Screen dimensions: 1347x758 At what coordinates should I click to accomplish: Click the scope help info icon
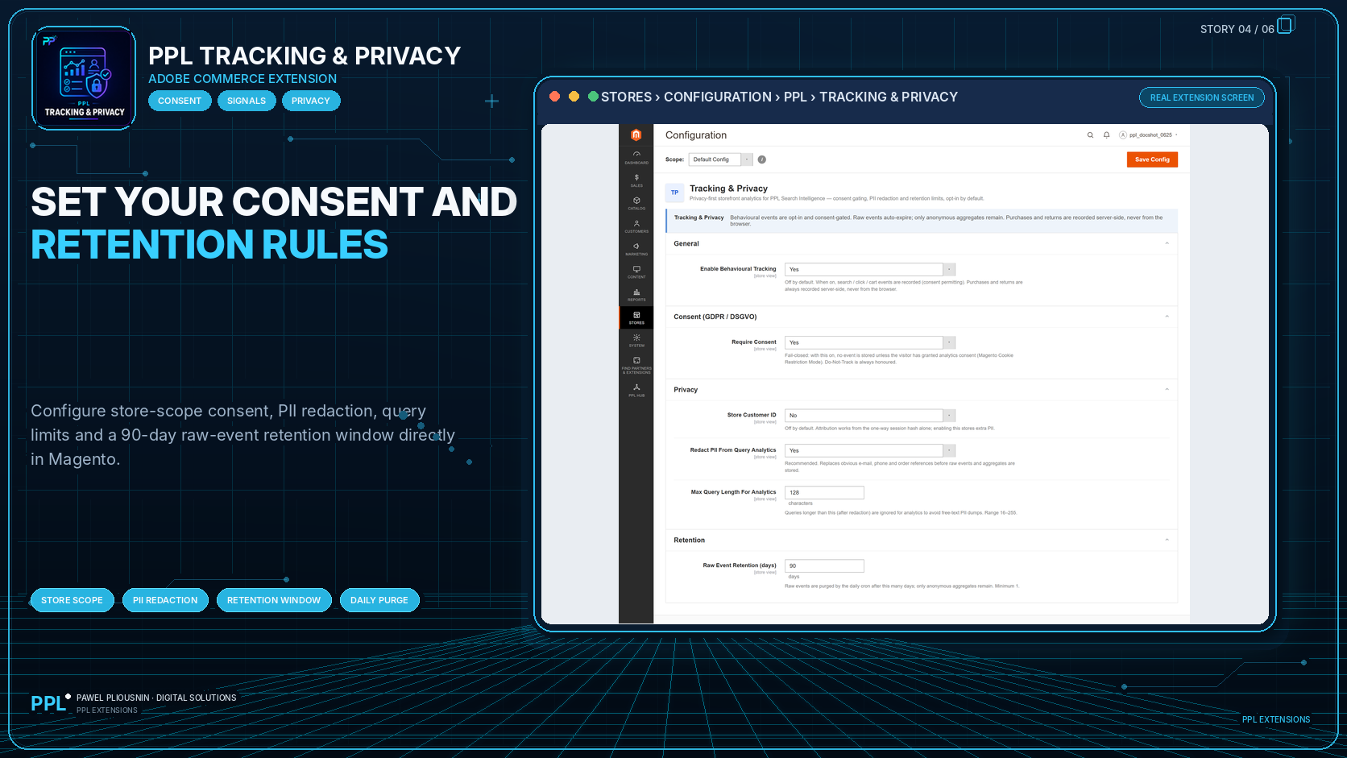pos(761,159)
